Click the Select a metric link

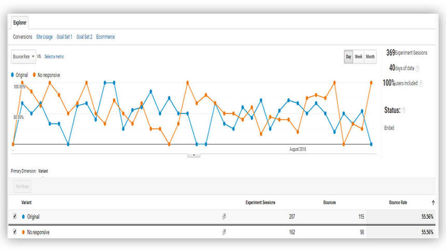[x=54, y=57]
